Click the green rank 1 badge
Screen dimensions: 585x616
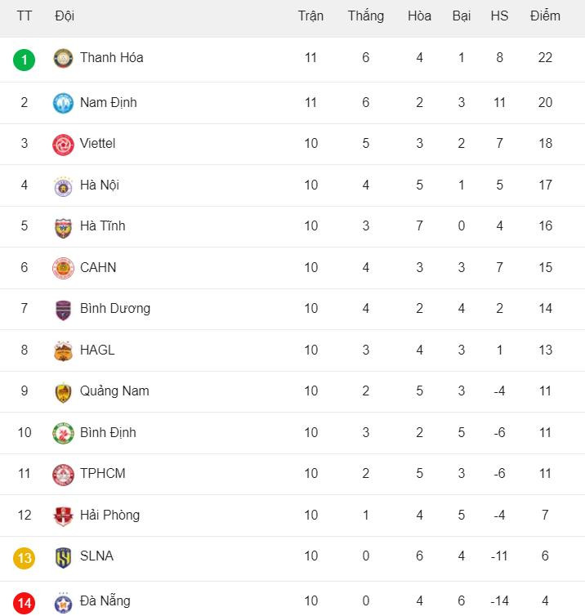click(x=25, y=59)
